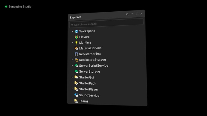Viewport: 207px width, 116px height.
Task: Select the ServerStorage row label
Action: pyautogui.click(x=89, y=71)
